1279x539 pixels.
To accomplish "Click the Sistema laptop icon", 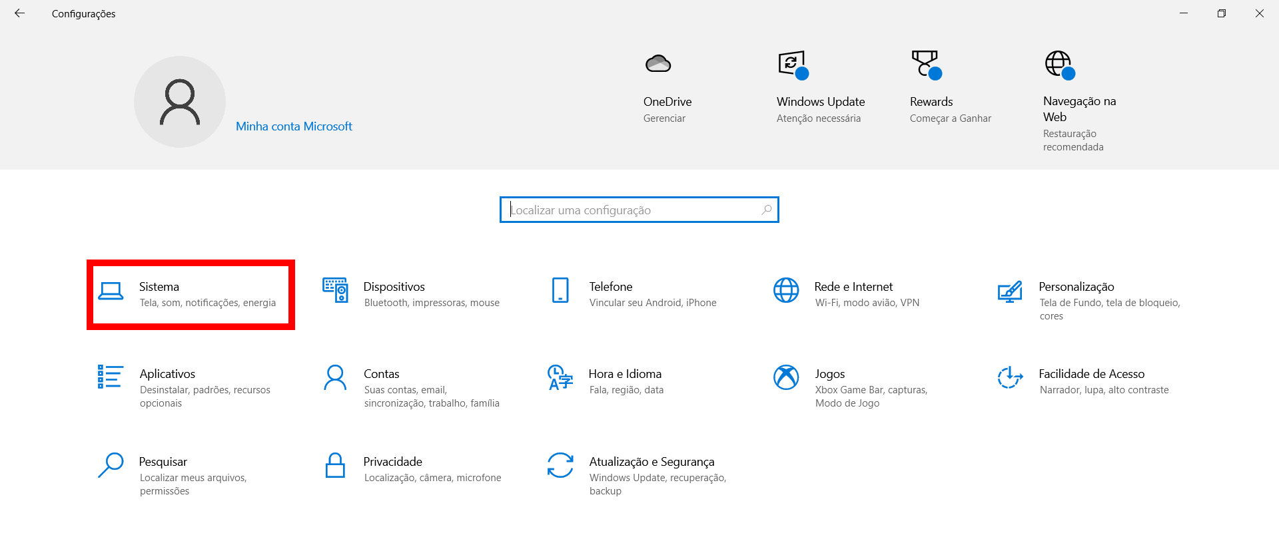I will [111, 291].
